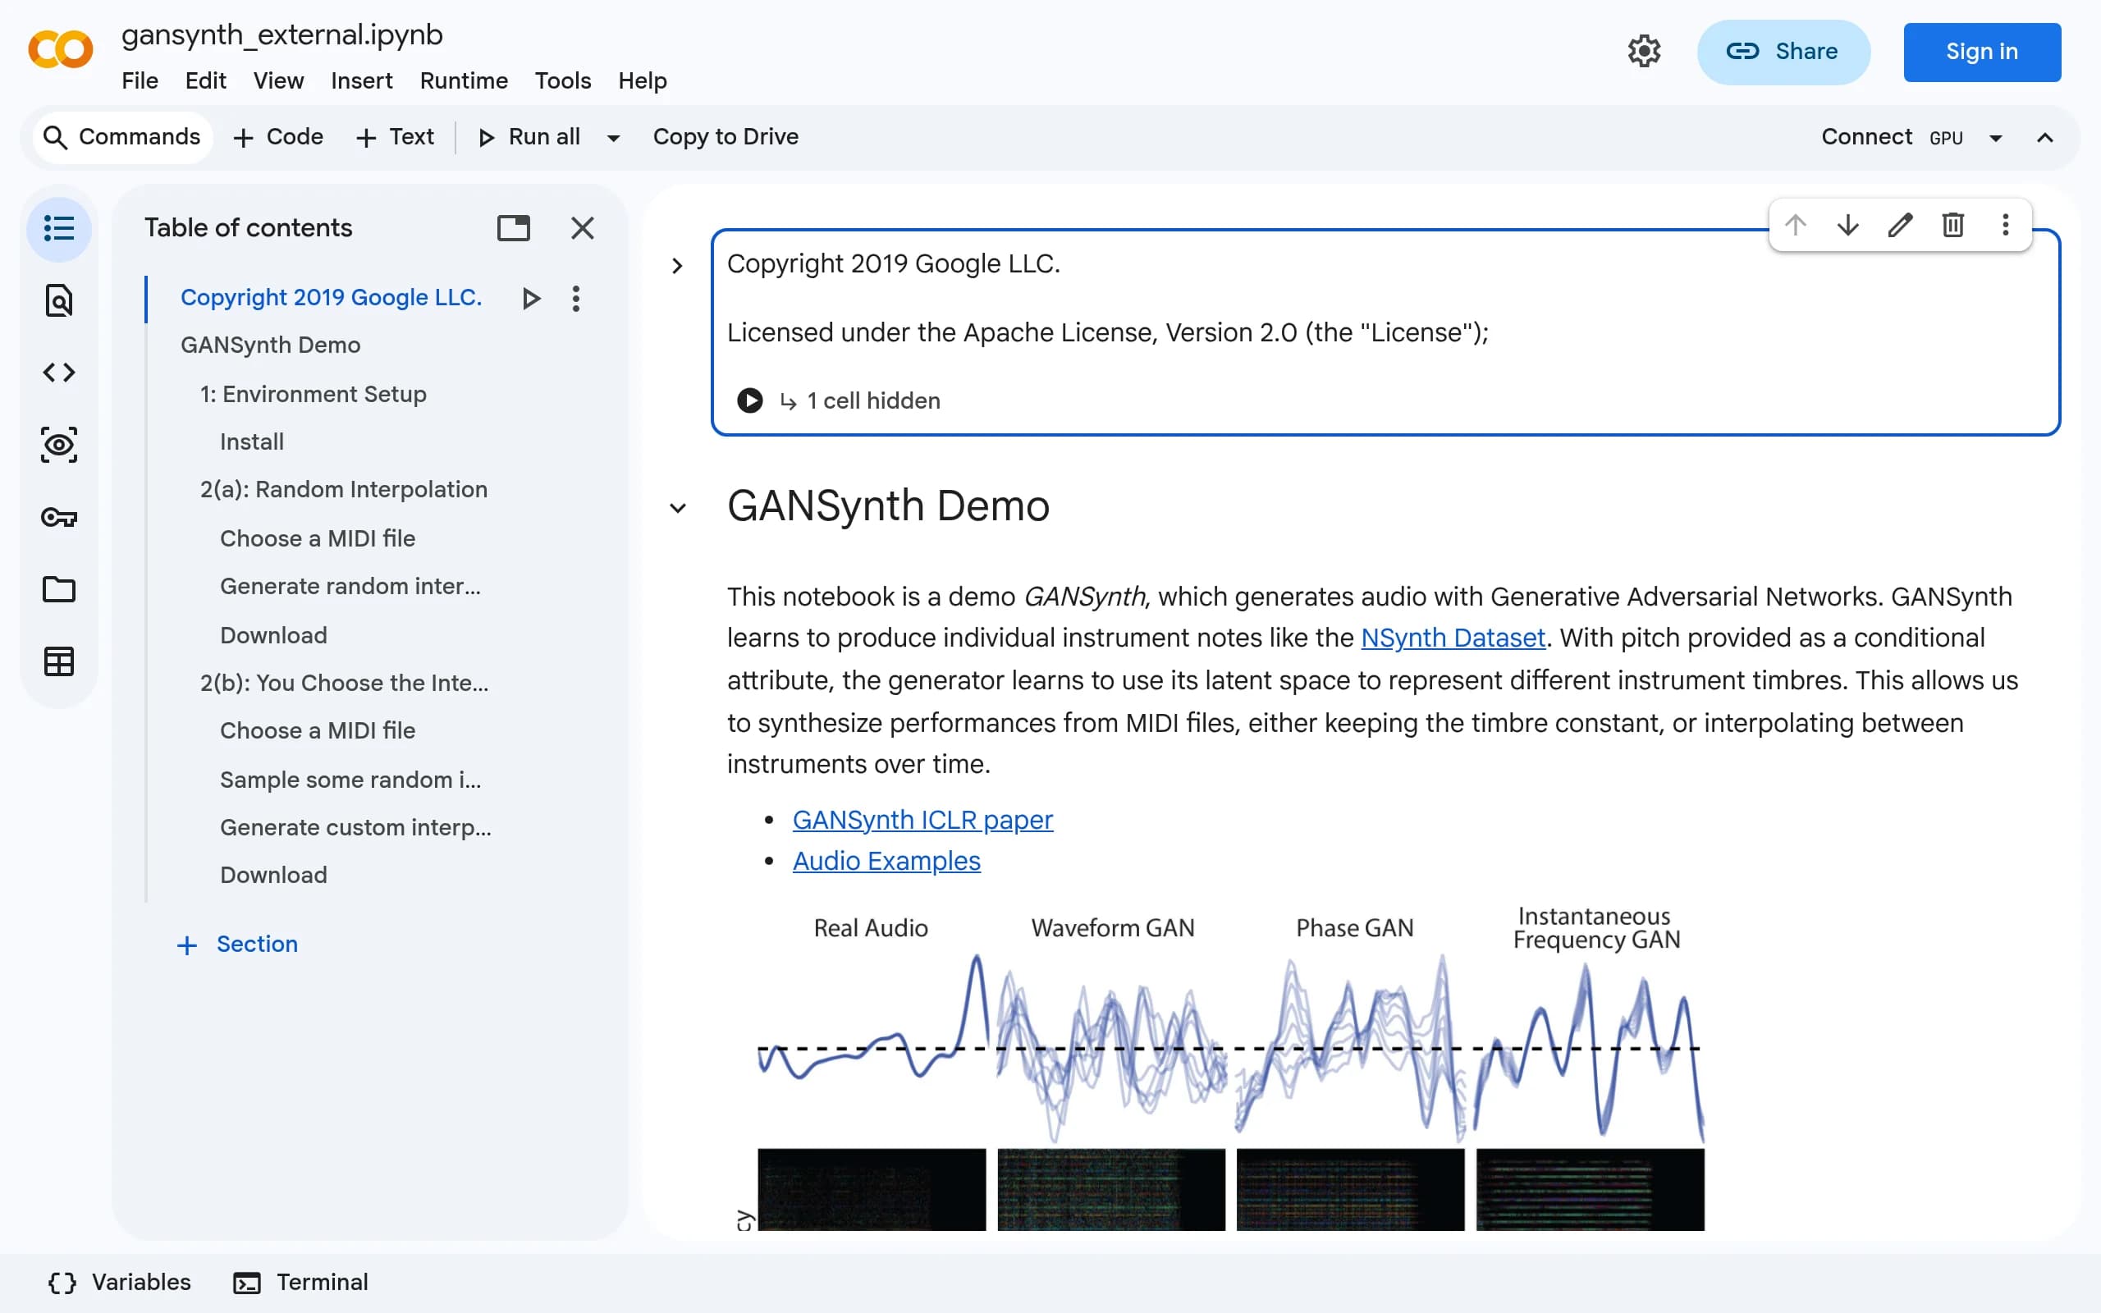
Task: Open more cell actions three-dot menu
Action: (x=2006, y=225)
